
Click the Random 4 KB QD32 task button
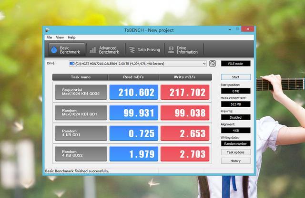pos(79,154)
